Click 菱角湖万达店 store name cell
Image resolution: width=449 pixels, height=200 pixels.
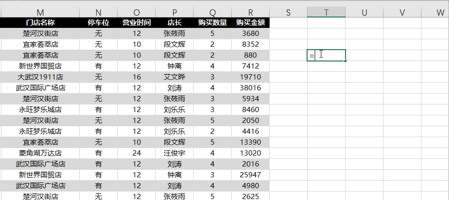pos(40,153)
